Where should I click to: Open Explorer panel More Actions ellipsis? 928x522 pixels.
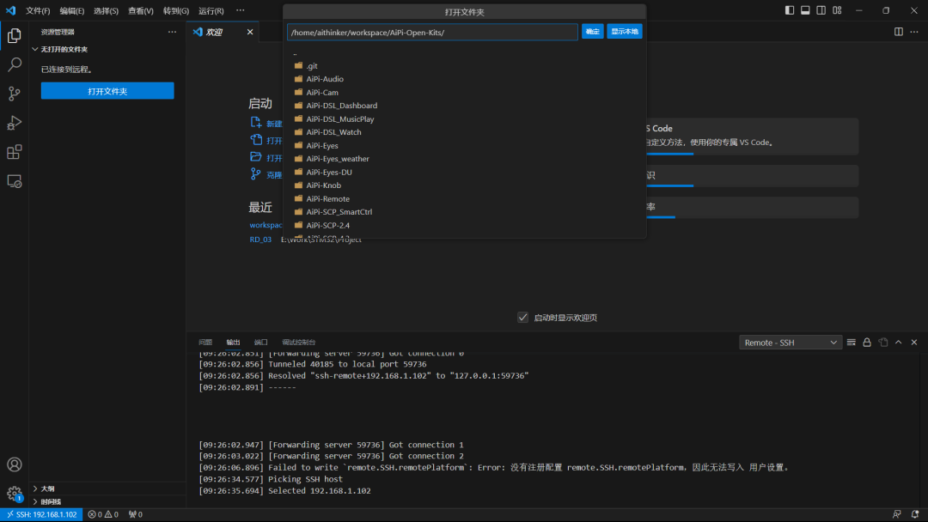[172, 32]
